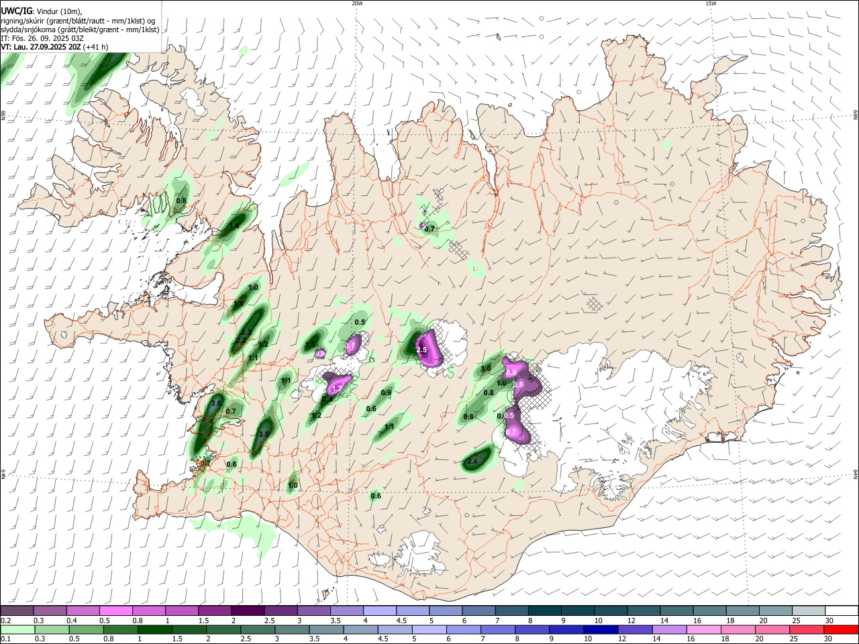This screenshot has width=859, height=644.
Task: Click the "0.2" label in the snow legend
Action: coord(5,621)
